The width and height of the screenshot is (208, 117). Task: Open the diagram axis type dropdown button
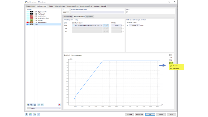click(x=171, y=63)
